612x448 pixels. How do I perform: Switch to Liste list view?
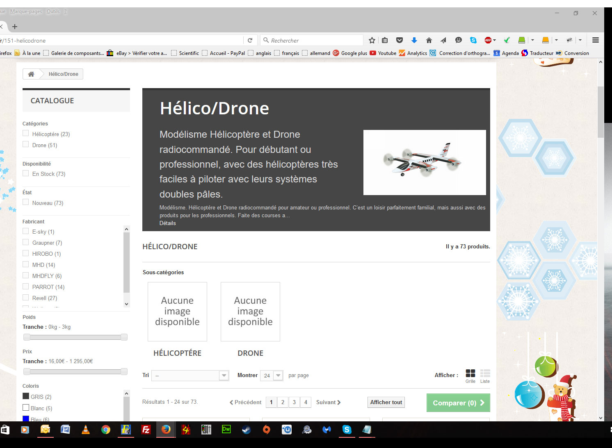click(x=485, y=376)
